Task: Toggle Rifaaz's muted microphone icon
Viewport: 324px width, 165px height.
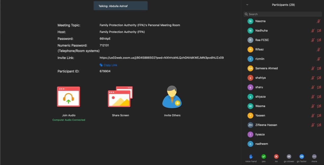Action: (319, 50)
